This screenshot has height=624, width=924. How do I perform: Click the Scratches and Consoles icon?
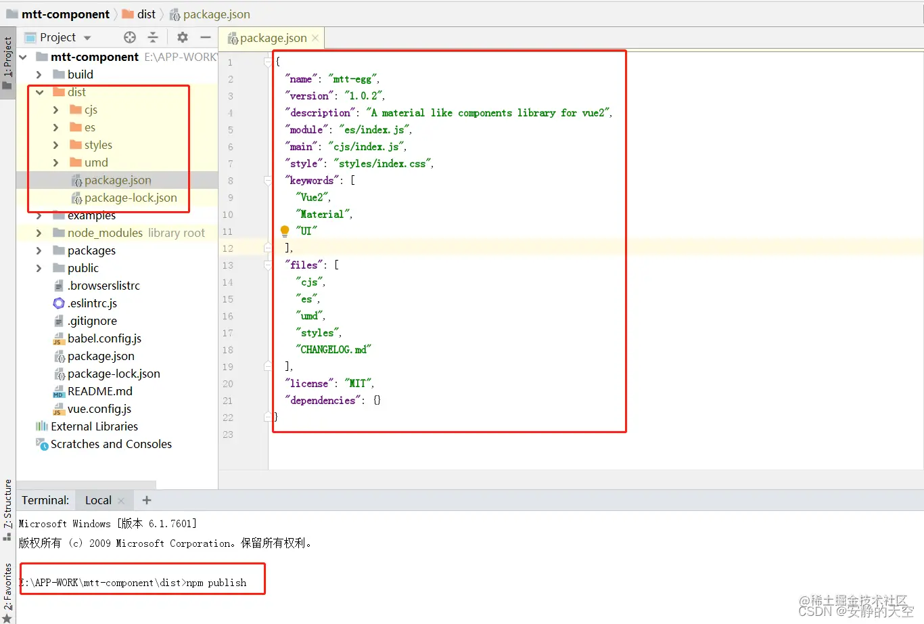pos(42,444)
